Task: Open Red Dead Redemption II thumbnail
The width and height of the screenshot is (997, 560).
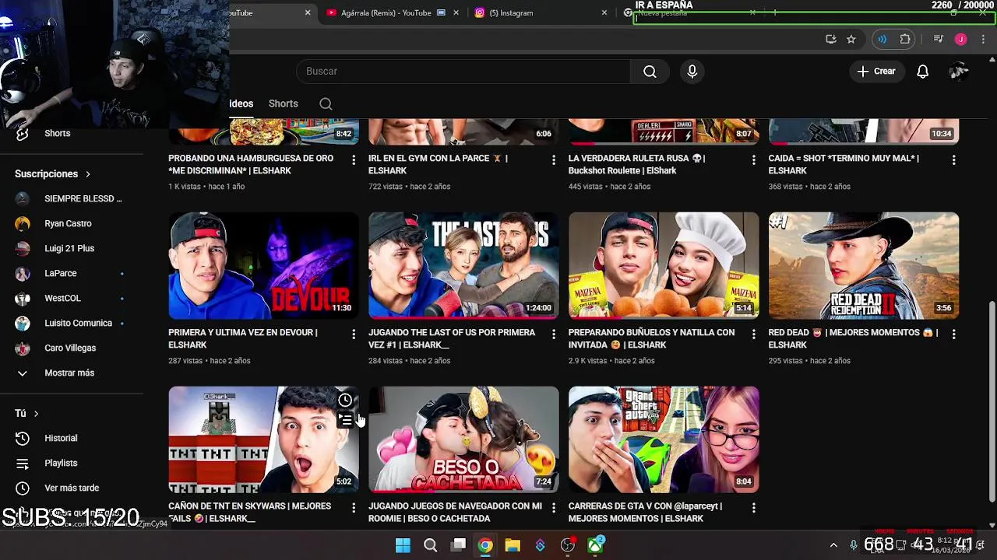Action: pyautogui.click(x=863, y=265)
